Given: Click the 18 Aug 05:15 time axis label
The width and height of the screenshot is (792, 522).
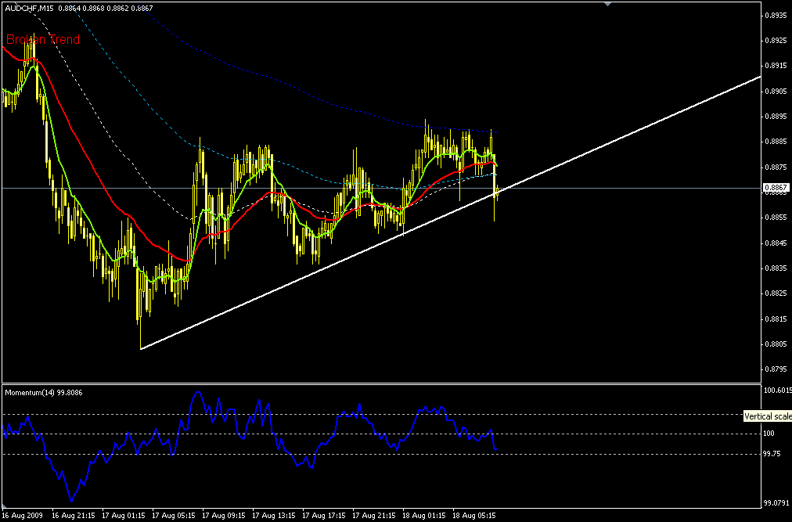Looking at the screenshot, I should click(x=473, y=517).
